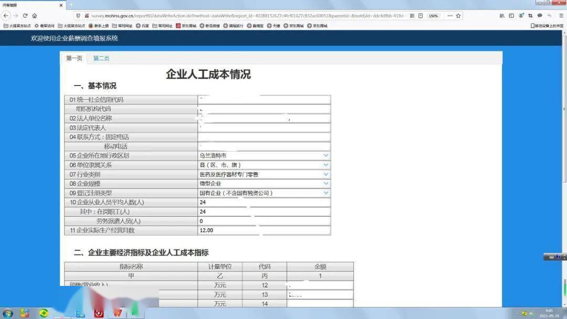
Task: Open the chat bubble toolbar icon
Action: click(540, 16)
